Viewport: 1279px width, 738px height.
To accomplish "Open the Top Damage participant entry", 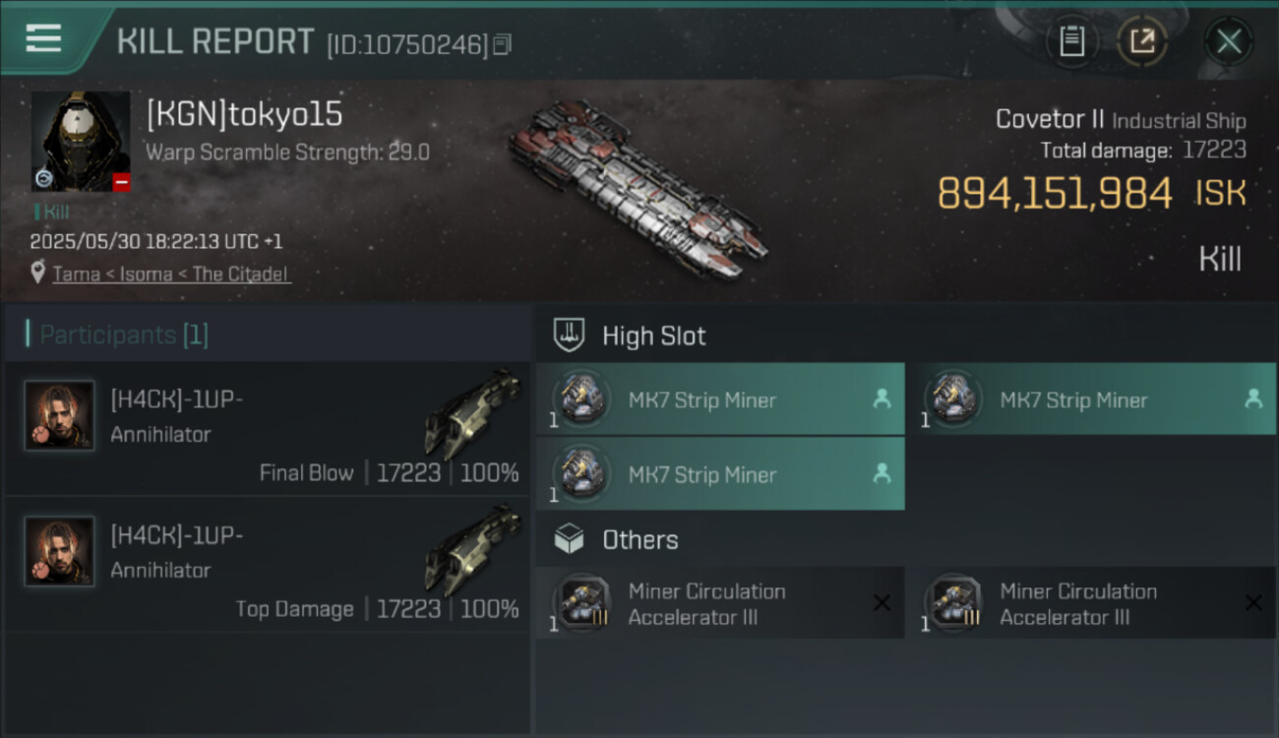I will pos(268,564).
